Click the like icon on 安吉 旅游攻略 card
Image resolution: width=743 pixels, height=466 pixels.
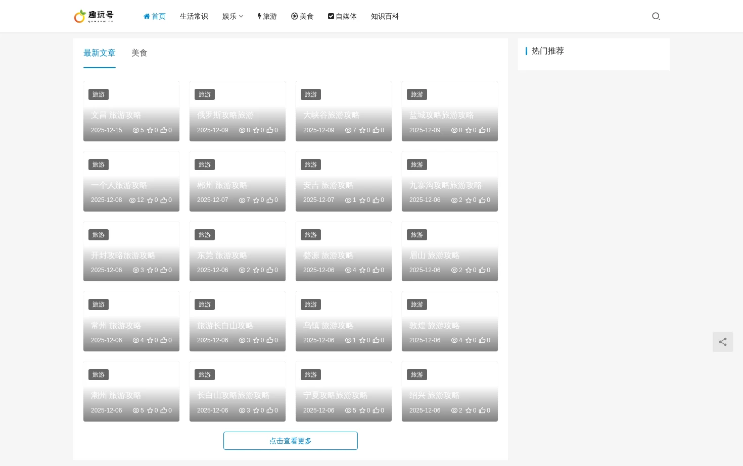click(376, 200)
